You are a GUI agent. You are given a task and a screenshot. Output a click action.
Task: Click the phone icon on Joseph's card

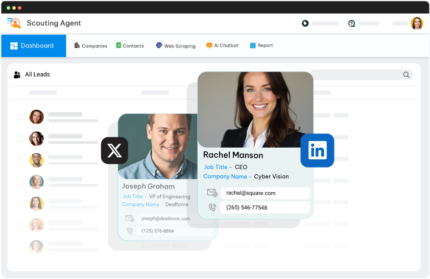click(x=130, y=231)
